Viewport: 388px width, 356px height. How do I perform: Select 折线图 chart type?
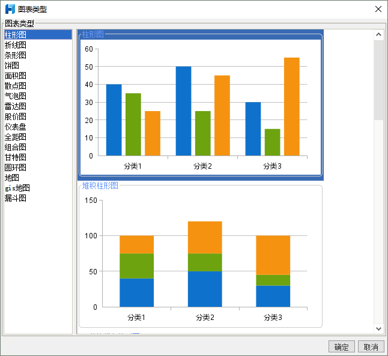point(38,45)
